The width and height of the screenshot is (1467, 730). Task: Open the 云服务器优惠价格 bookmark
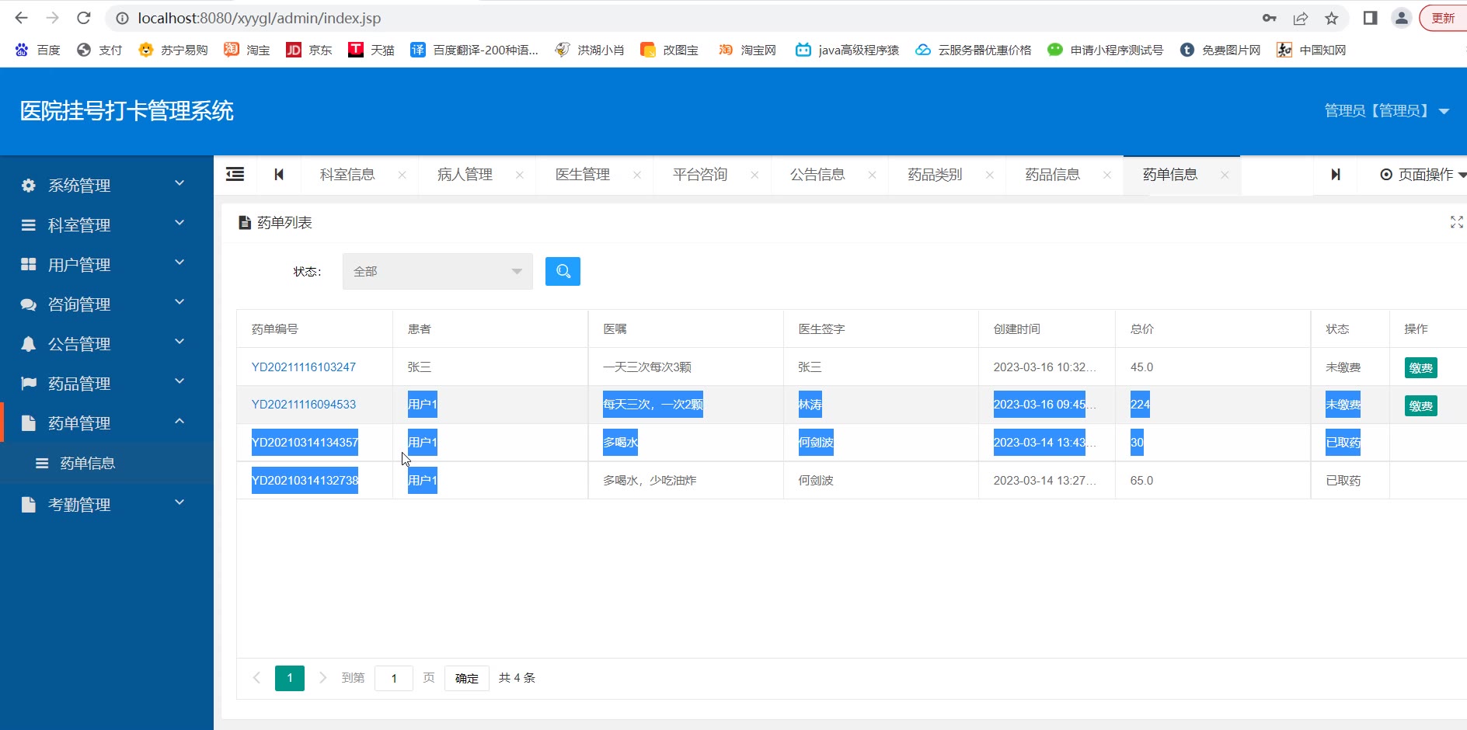click(974, 50)
